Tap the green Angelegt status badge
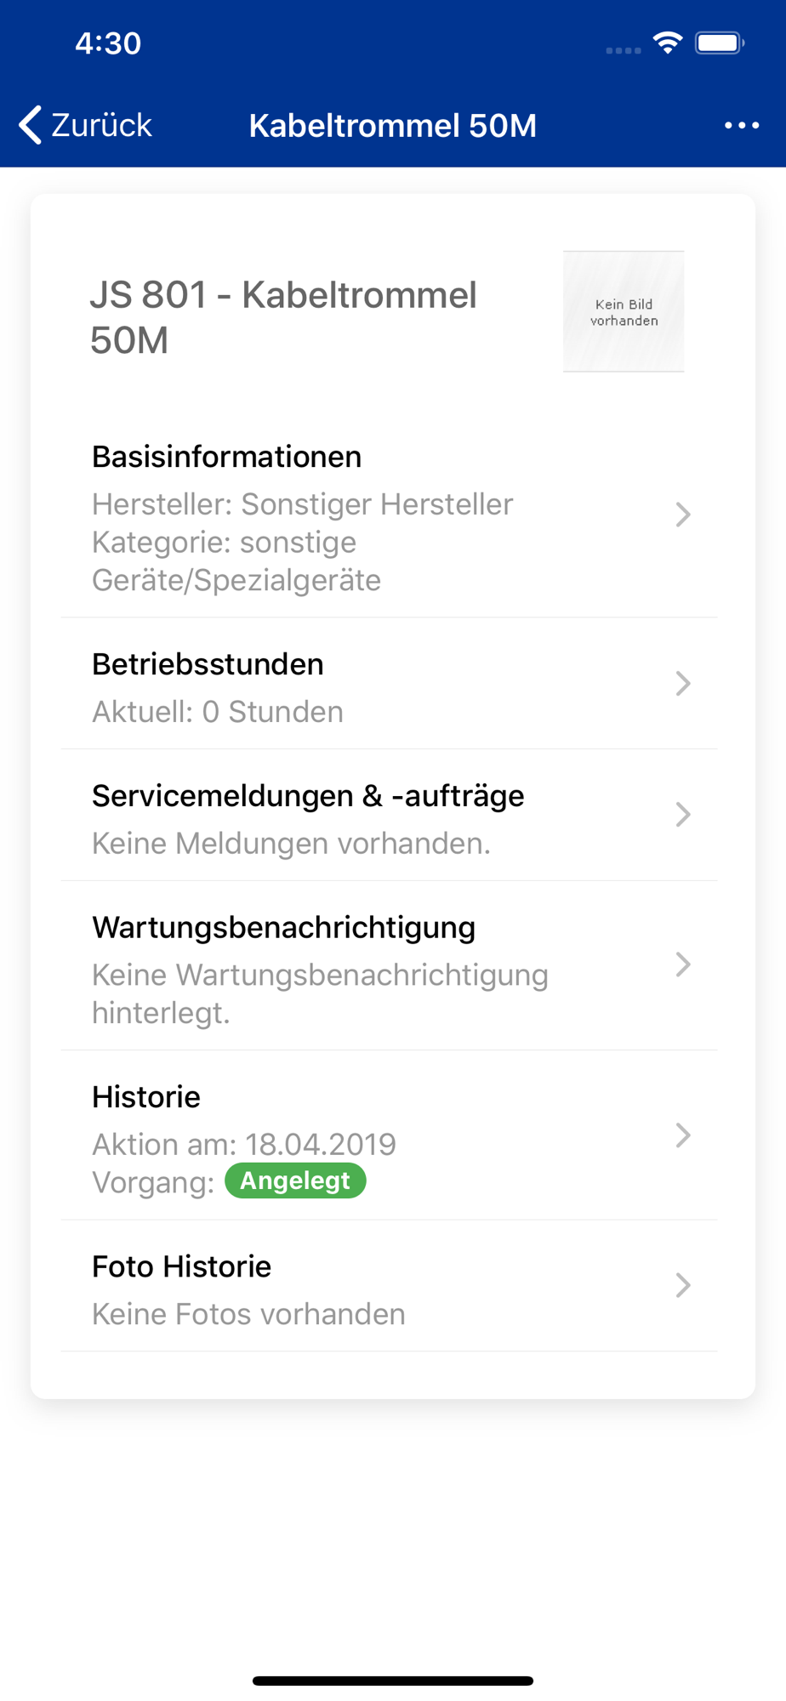The image size is (786, 1701). [x=295, y=1180]
